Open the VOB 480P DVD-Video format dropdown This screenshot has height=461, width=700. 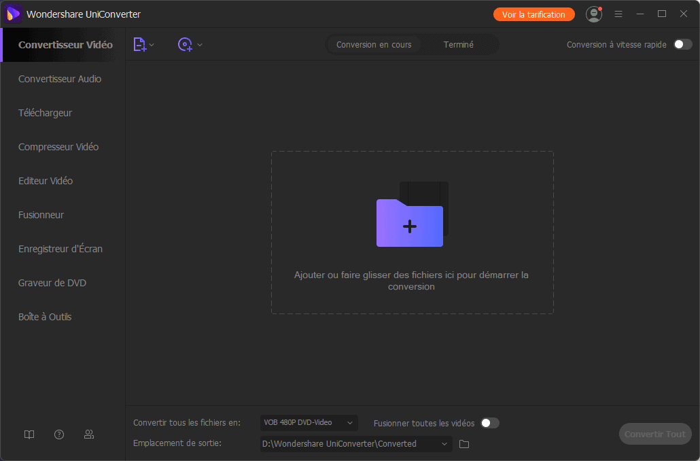click(309, 423)
